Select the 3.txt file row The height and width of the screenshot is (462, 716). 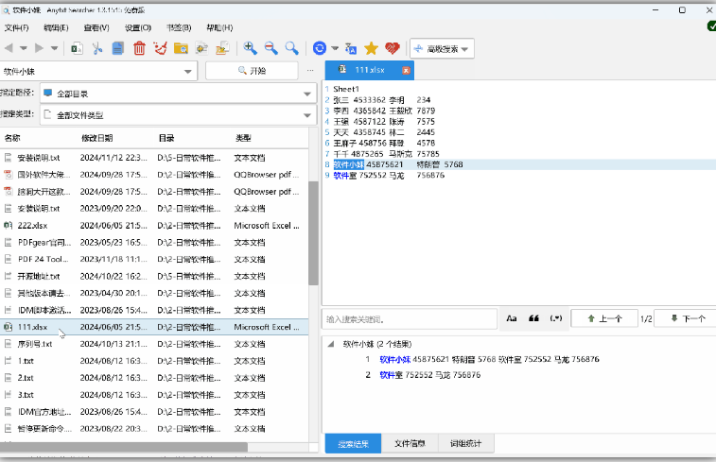pos(154,395)
